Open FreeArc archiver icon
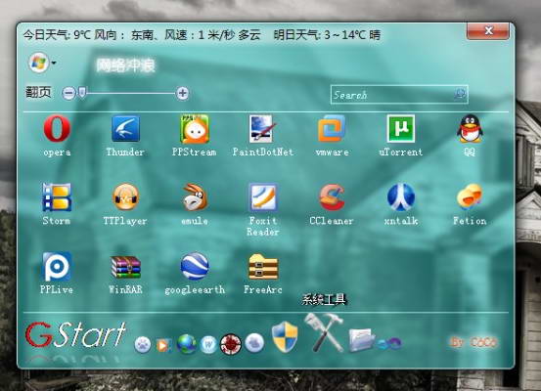Screen dimensions: 541x391 (x=263, y=267)
